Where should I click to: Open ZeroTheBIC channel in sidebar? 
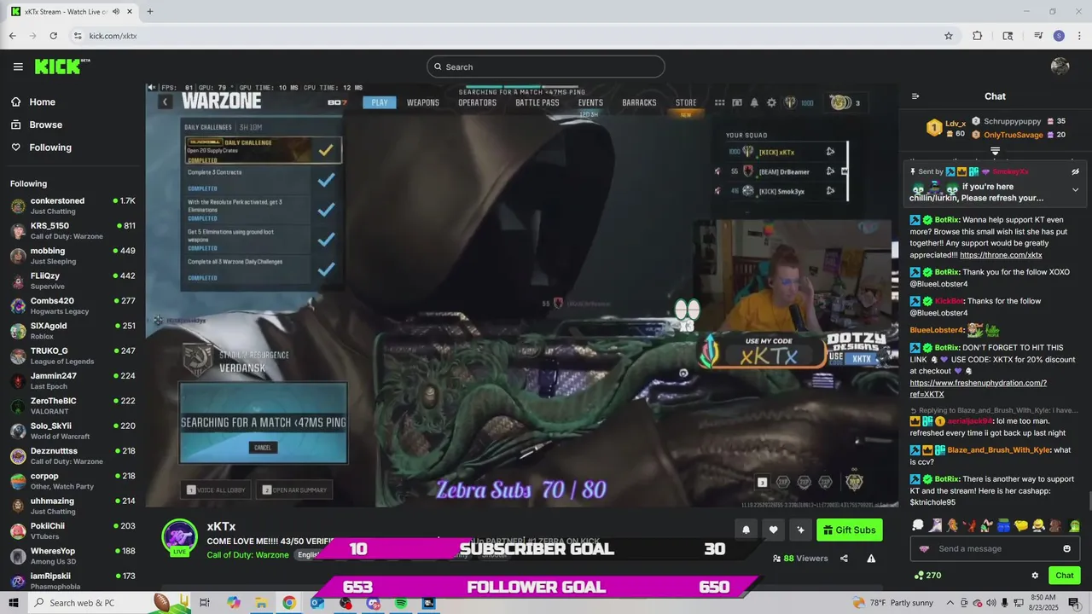coord(73,406)
